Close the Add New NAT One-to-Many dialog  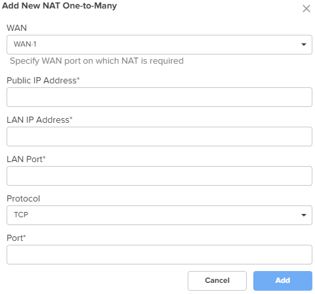point(306,9)
